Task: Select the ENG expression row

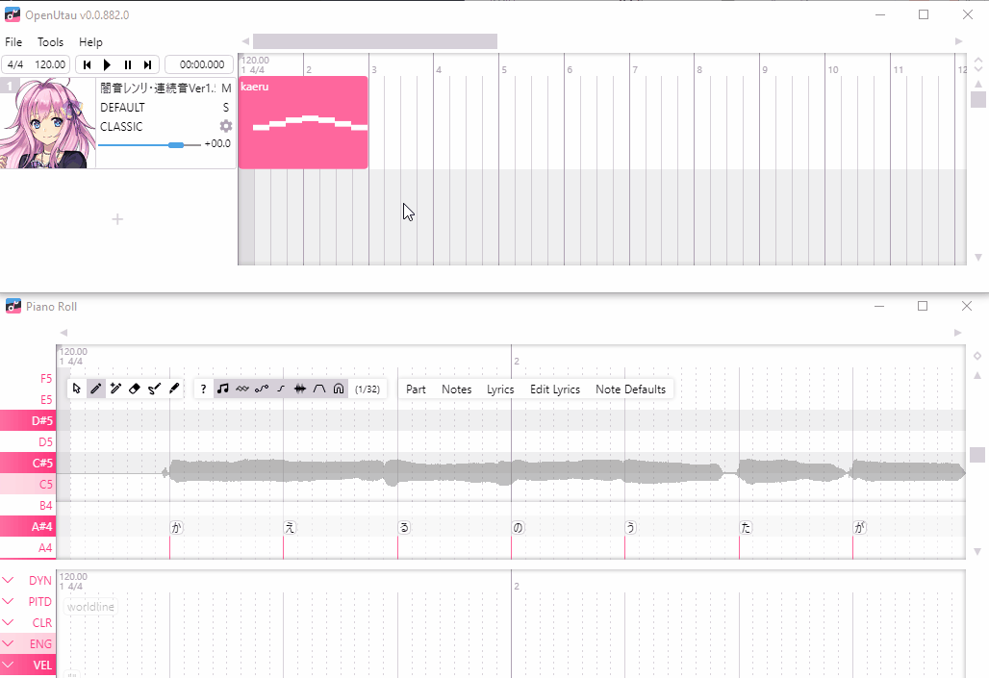Action: 28,644
